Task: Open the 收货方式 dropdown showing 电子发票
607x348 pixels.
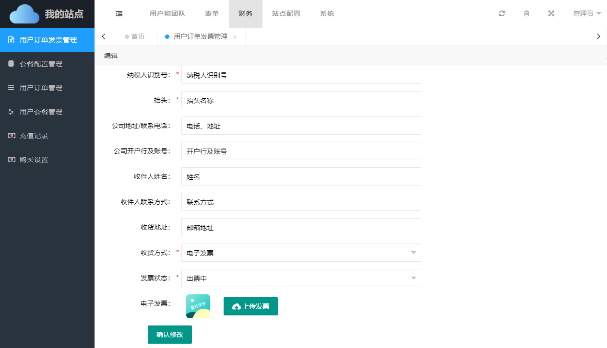Action: click(x=301, y=253)
